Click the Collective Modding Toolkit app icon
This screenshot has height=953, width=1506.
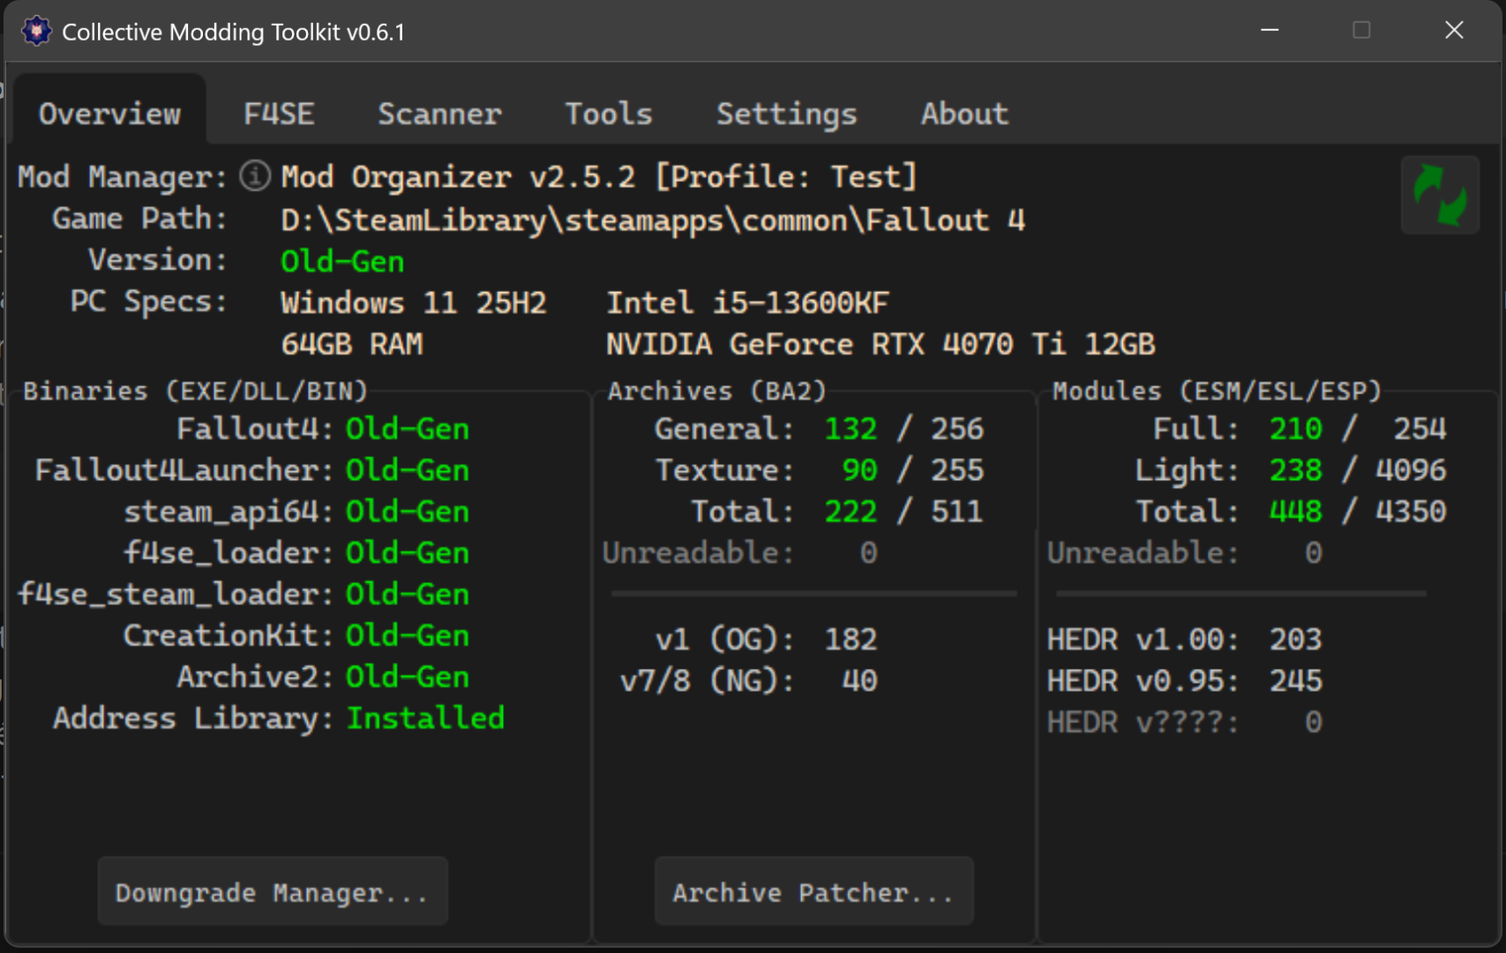click(x=36, y=31)
